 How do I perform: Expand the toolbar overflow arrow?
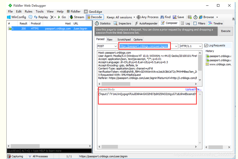(233, 19)
